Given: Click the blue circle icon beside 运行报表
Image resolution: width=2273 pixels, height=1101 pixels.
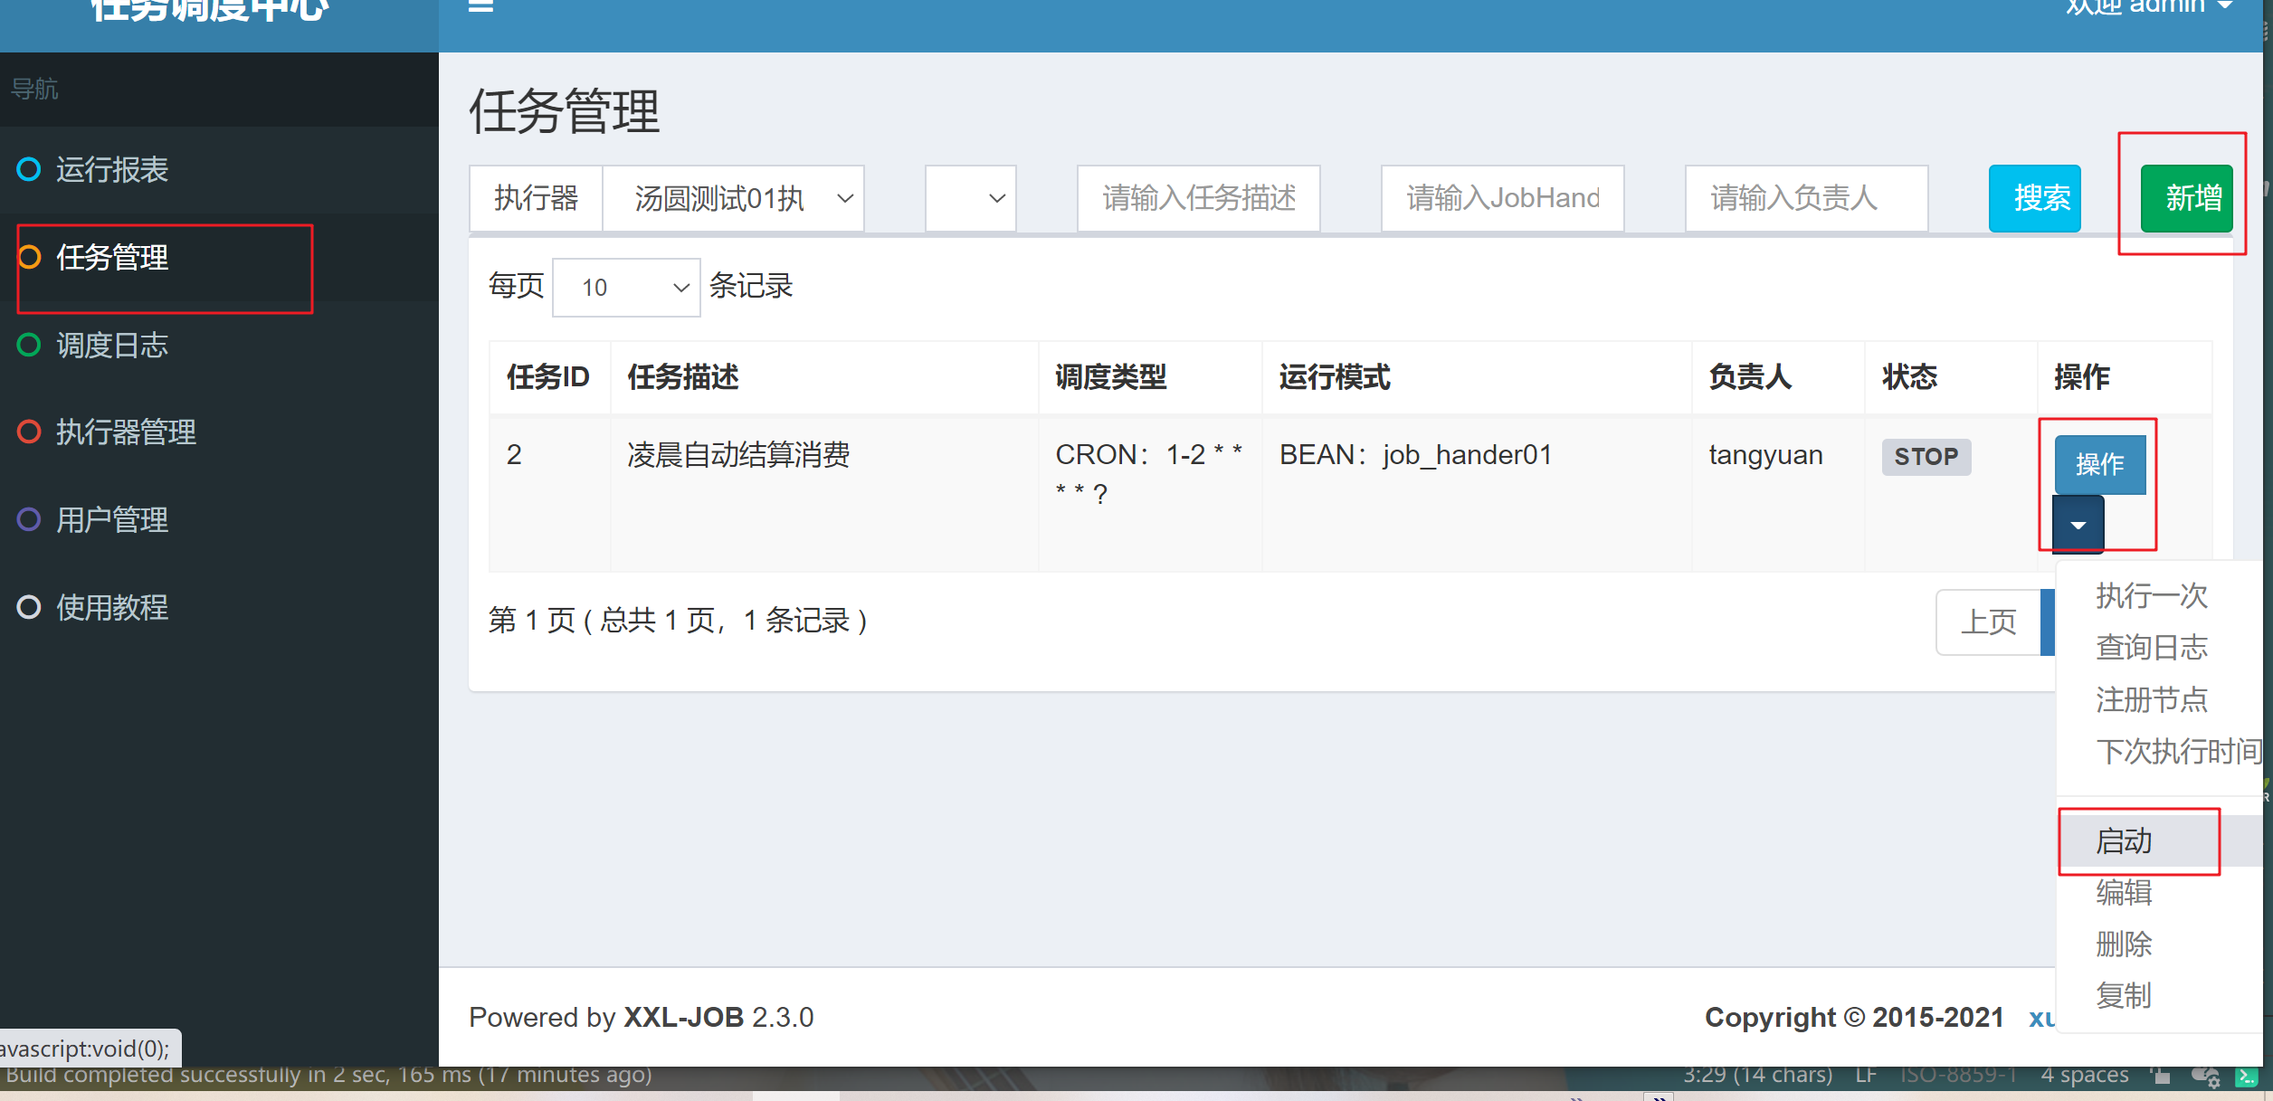Looking at the screenshot, I should (29, 169).
